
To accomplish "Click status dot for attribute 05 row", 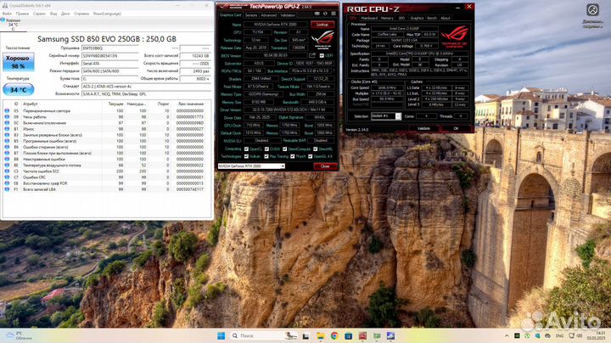I will click(7, 110).
